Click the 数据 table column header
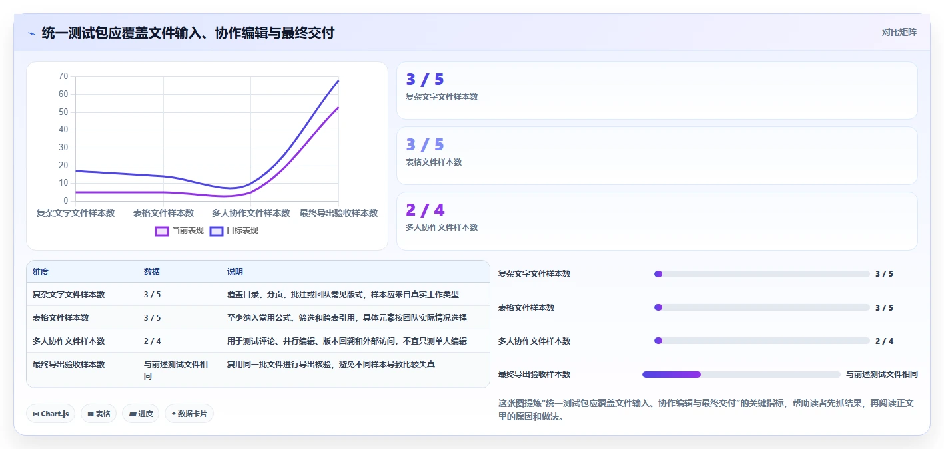The image size is (944, 449). tap(152, 272)
